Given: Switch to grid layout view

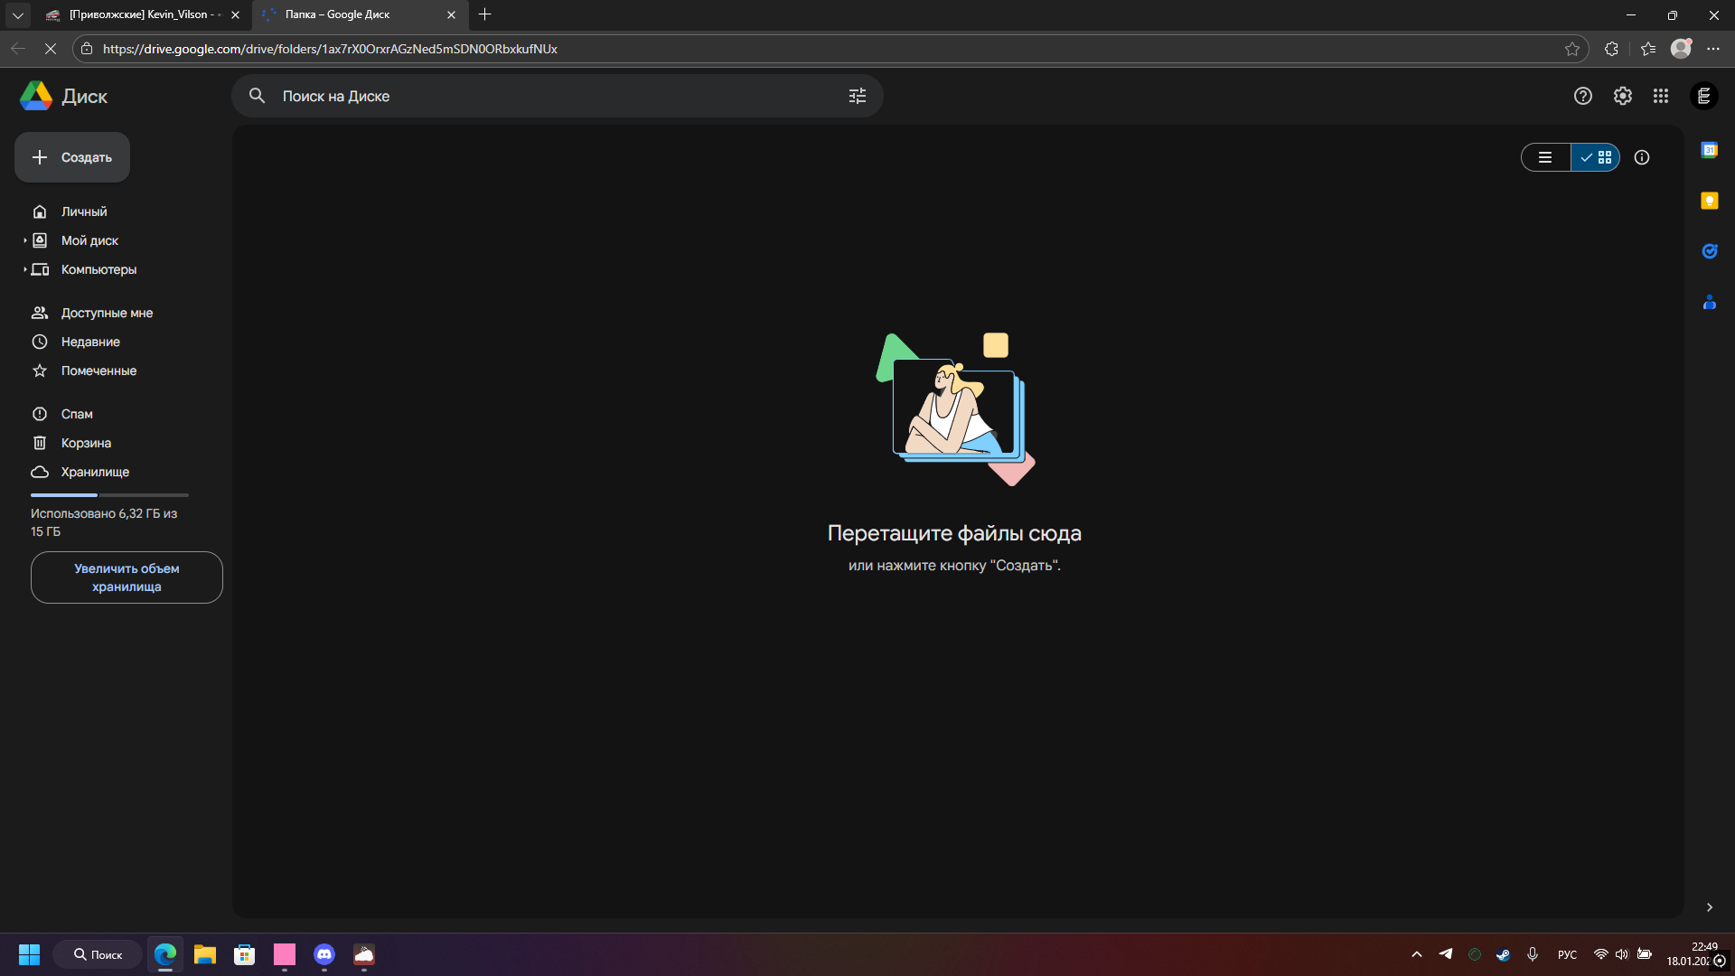Looking at the screenshot, I should 1596,157.
